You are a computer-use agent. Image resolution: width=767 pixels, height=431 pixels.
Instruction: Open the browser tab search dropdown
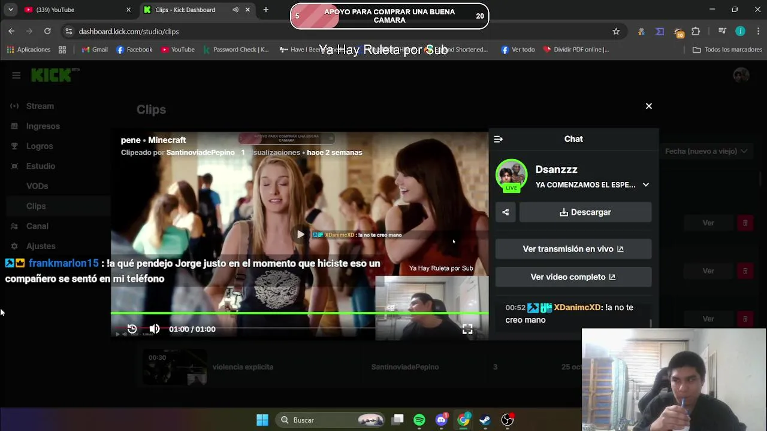point(10,10)
